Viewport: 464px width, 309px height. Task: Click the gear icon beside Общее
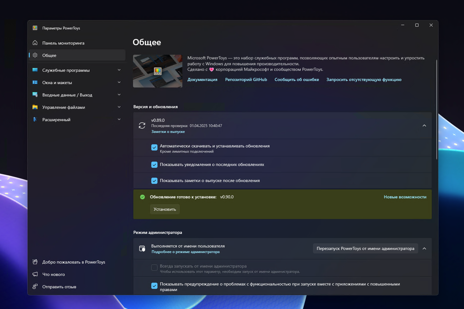tap(35, 55)
